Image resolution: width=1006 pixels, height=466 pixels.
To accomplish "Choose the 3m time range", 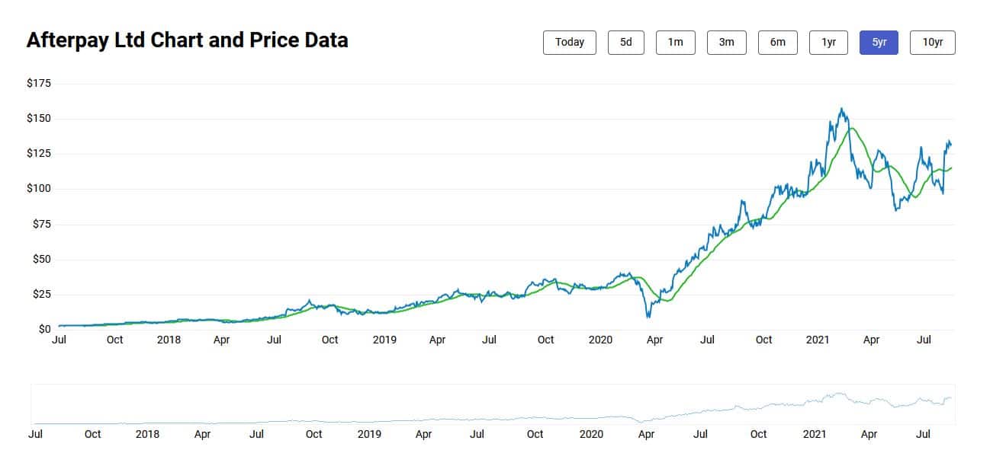I will click(x=726, y=43).
